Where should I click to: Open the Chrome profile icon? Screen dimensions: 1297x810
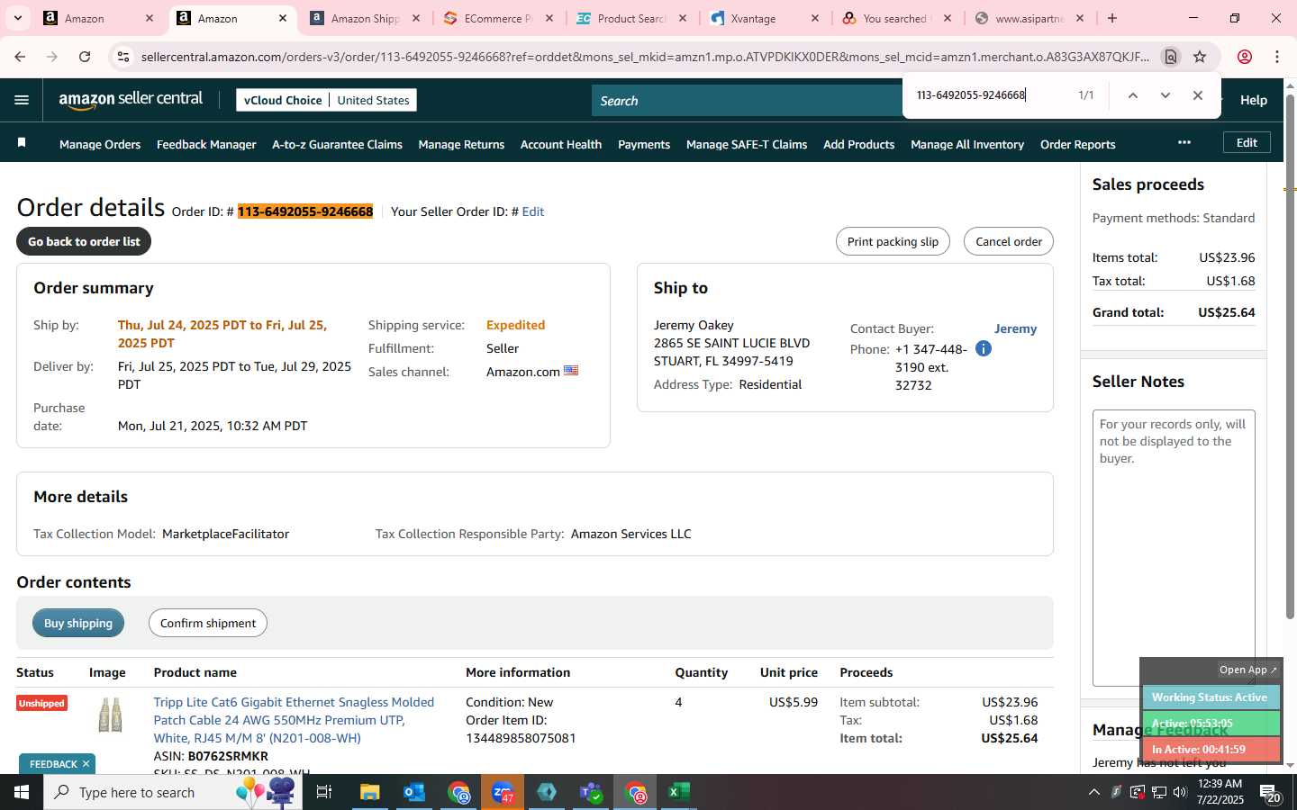[1245, 57]
